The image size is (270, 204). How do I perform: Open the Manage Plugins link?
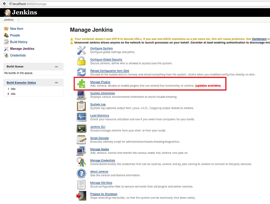pos(100,82)
